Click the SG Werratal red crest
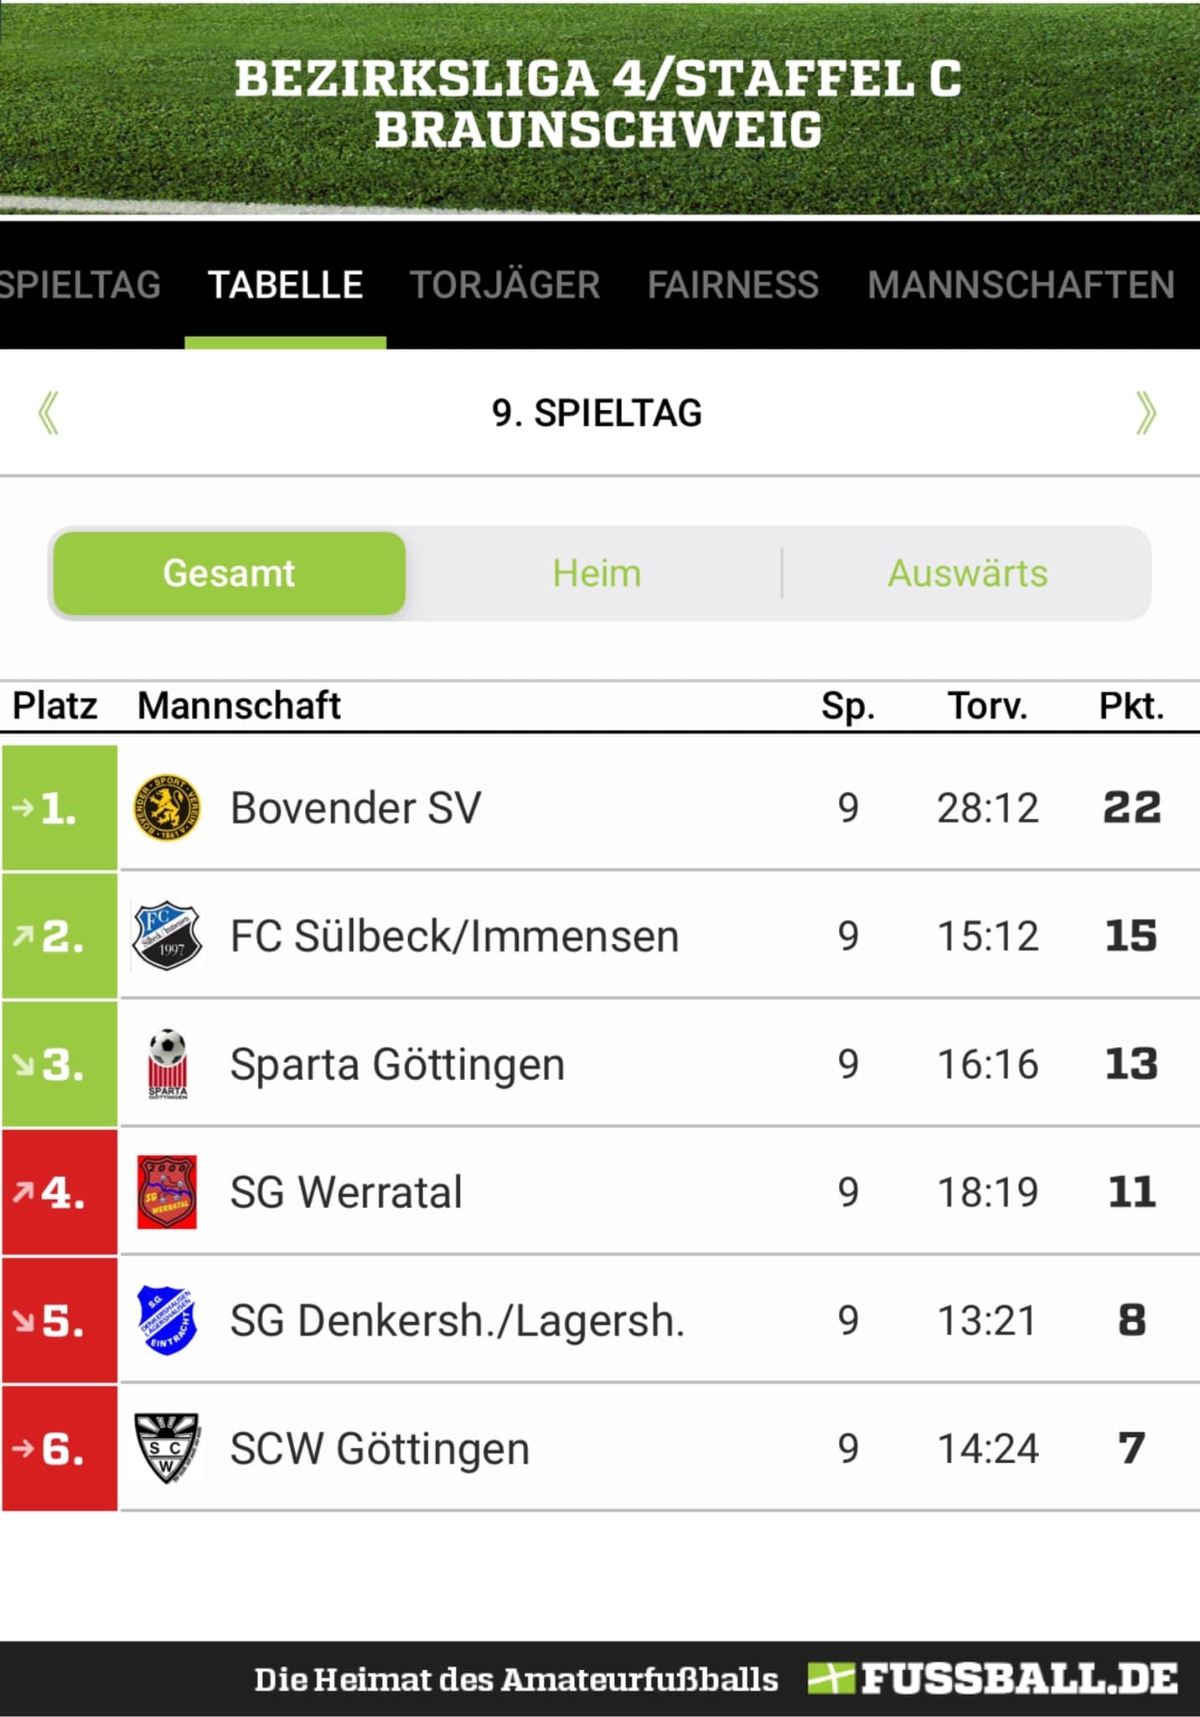The width and height of the screenshot is (1200, 1717). pyautogui.click(x=167, y=1192)
